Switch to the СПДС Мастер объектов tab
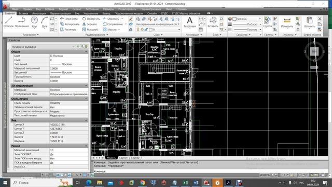This screenshot has width=332, height=187. (x=186, y=14)
